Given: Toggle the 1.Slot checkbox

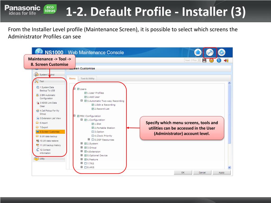Looking at the screenshot, I should [93, 124].
